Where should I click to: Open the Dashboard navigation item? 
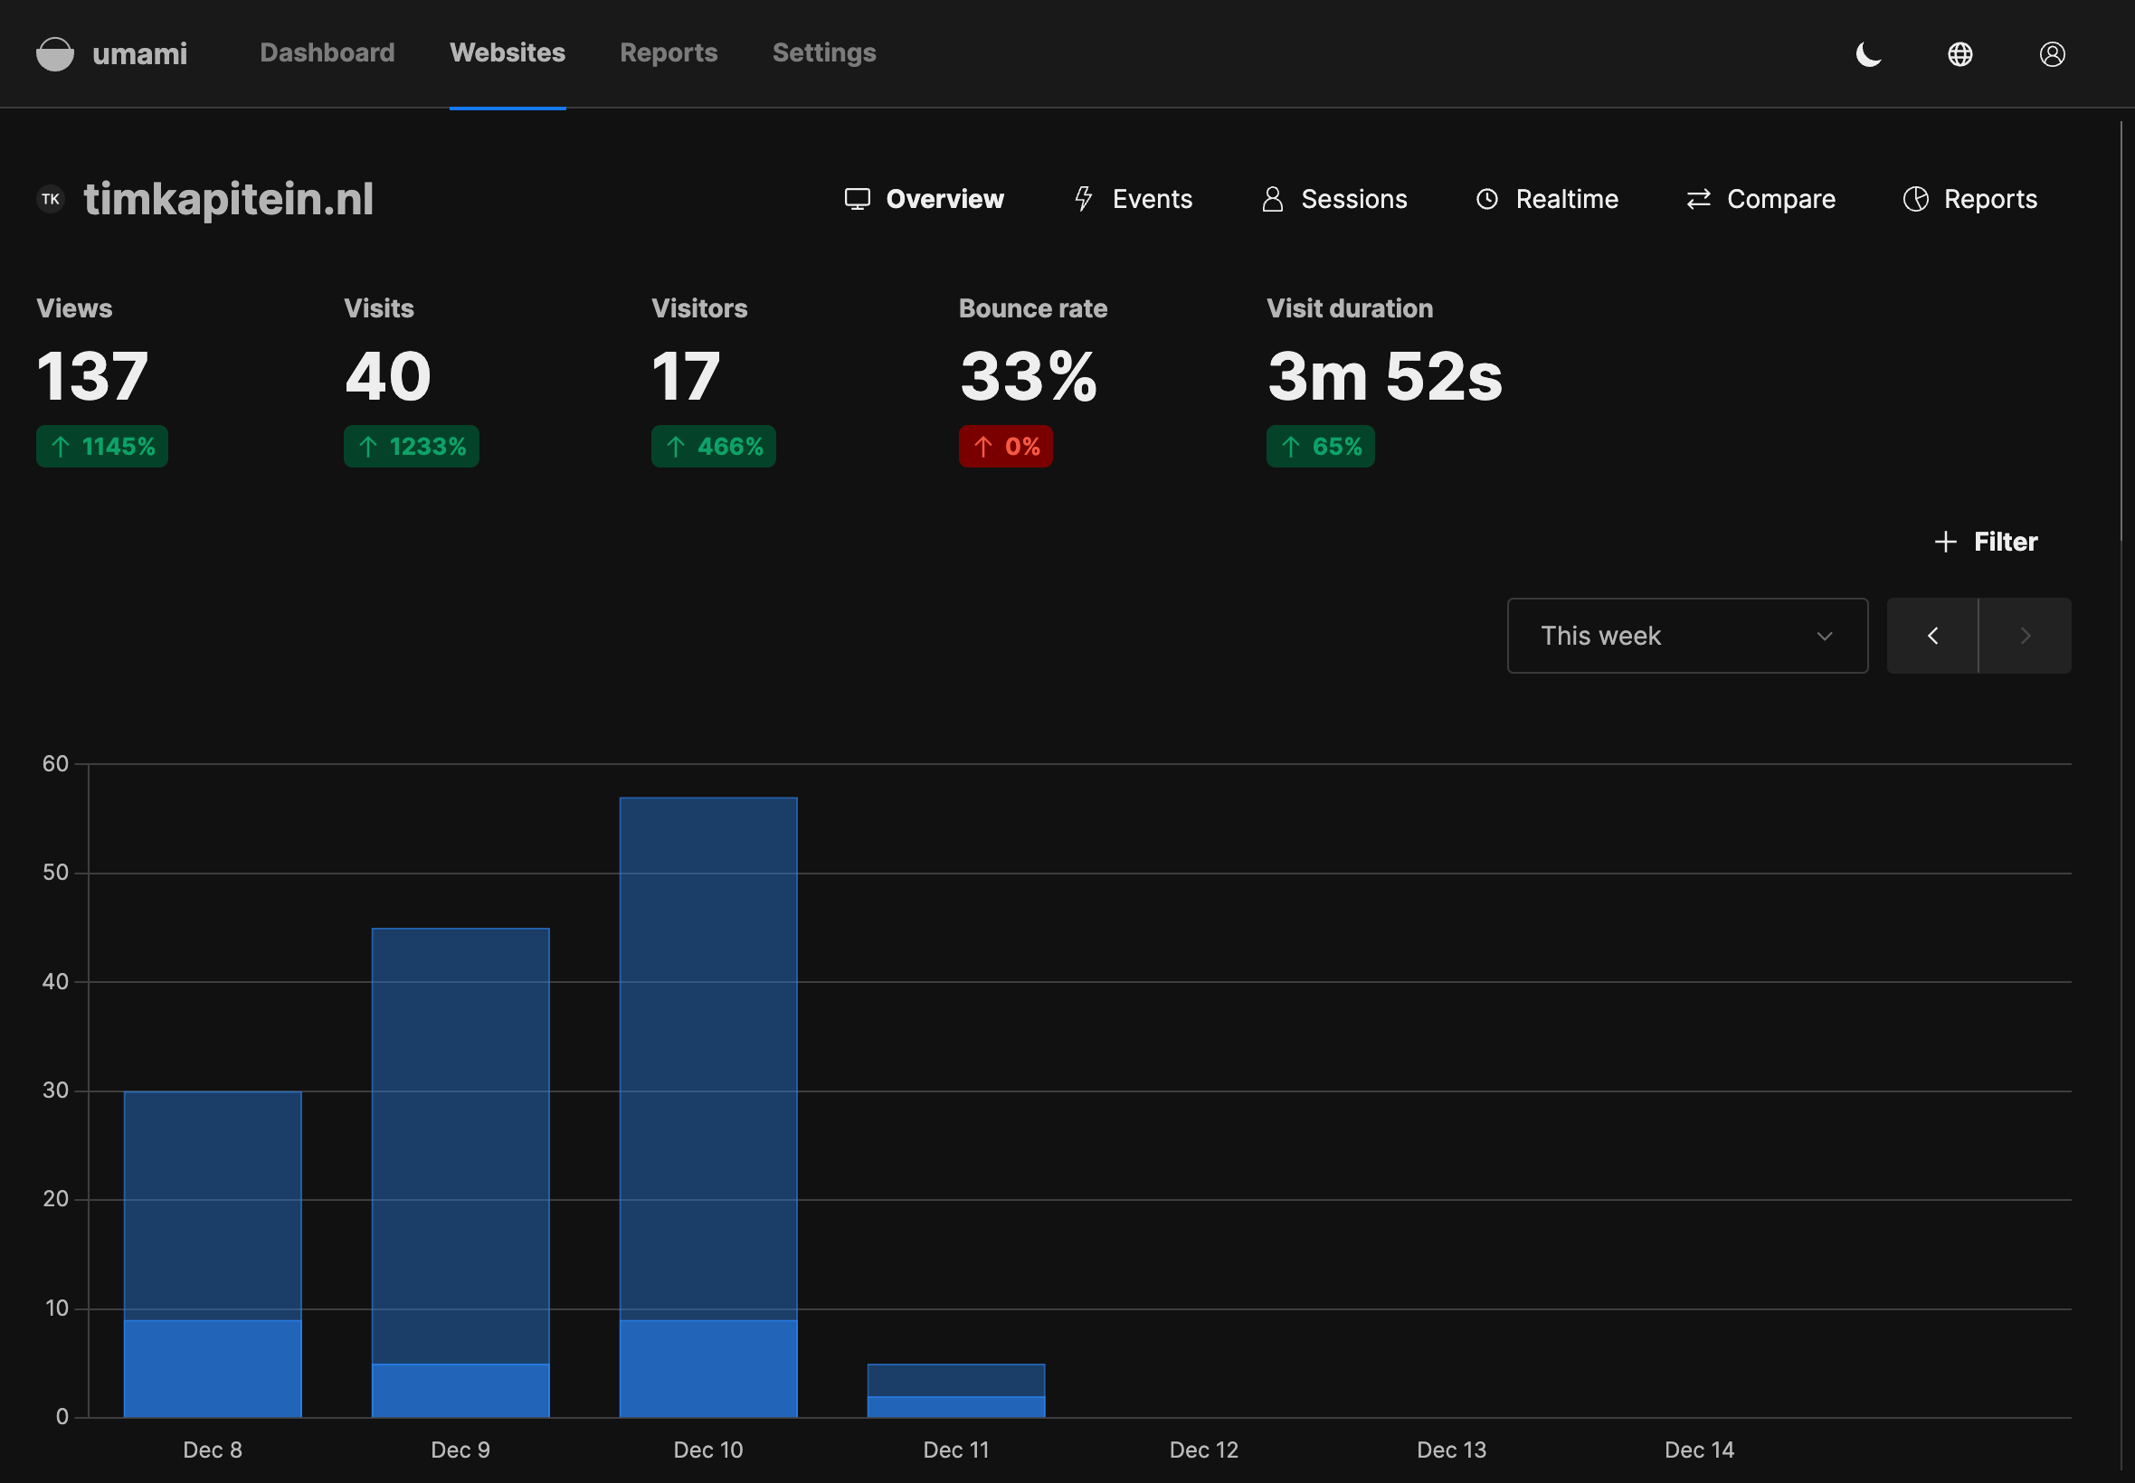click(327, 53)
